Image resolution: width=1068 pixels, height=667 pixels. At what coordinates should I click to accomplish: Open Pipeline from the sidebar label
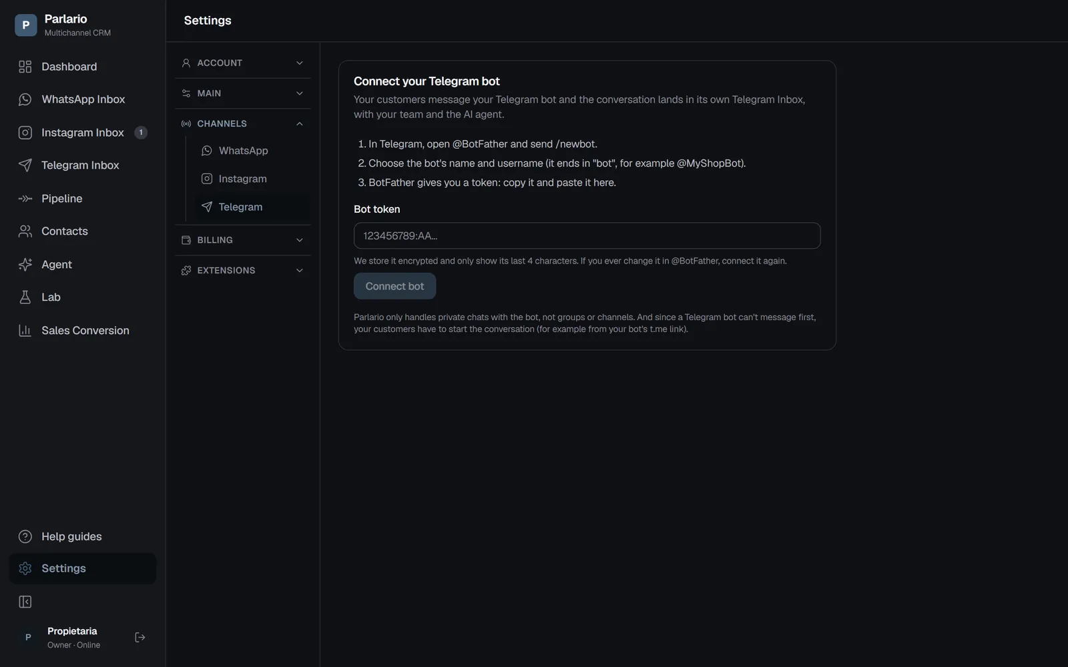coord(62,199)
